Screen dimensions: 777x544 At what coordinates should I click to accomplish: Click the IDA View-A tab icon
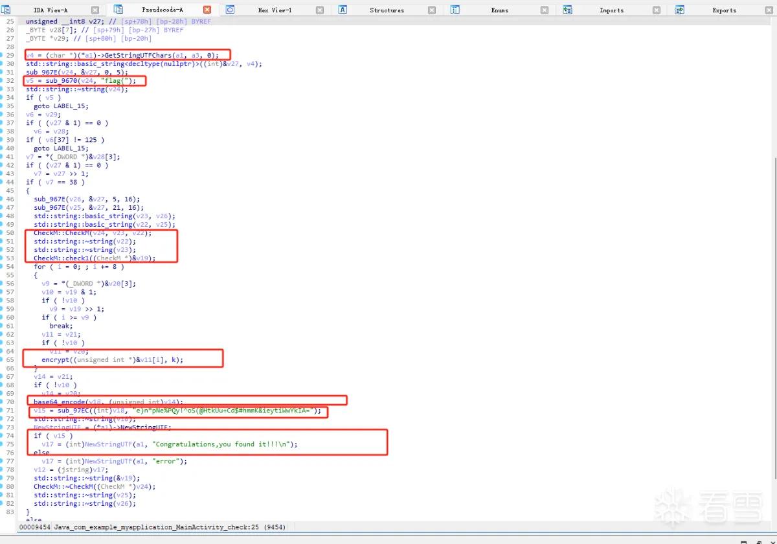click(6, 10)
